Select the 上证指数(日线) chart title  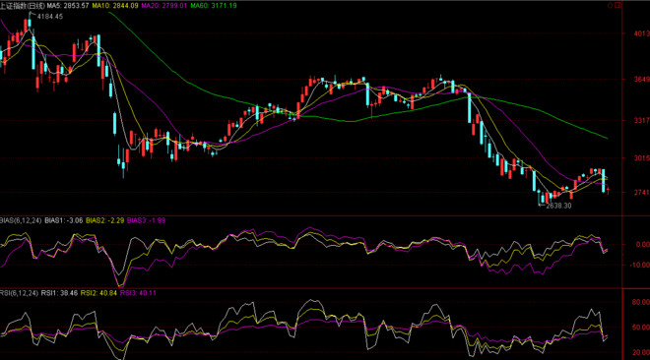23,5
